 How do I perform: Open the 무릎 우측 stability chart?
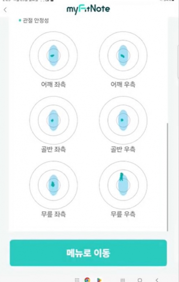[x=123, y=185]
